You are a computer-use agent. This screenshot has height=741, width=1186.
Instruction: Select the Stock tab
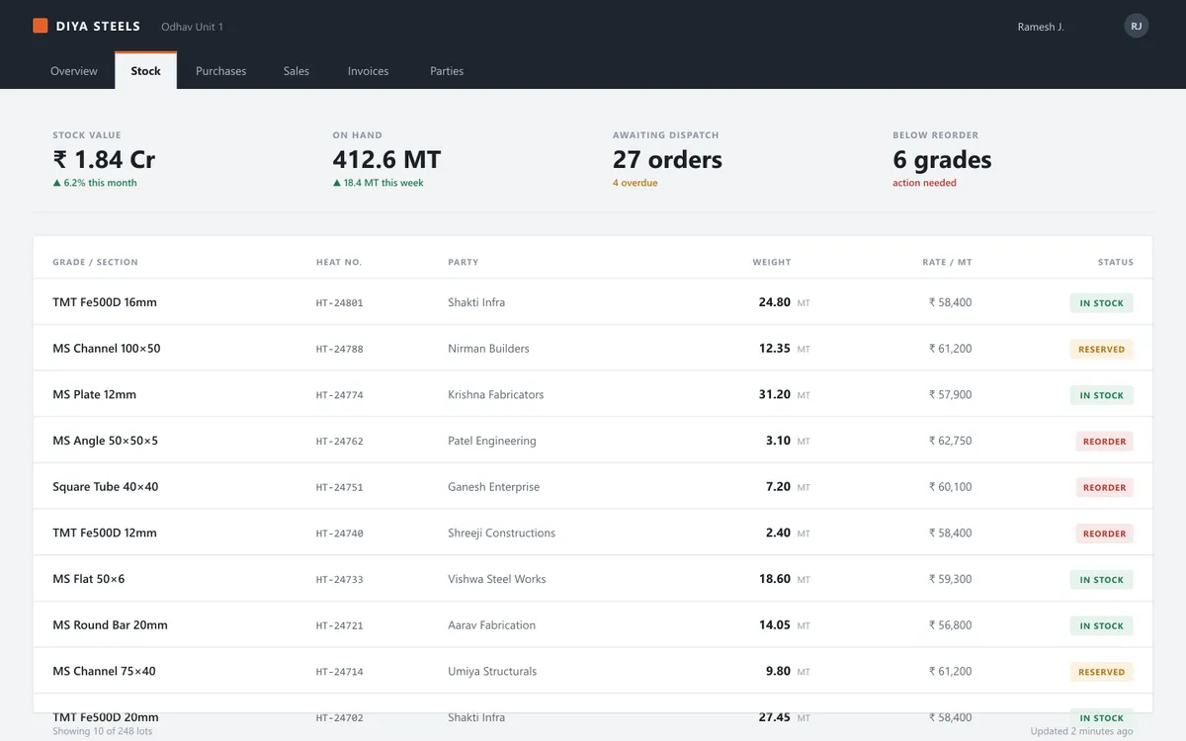[x=145, y=70]
